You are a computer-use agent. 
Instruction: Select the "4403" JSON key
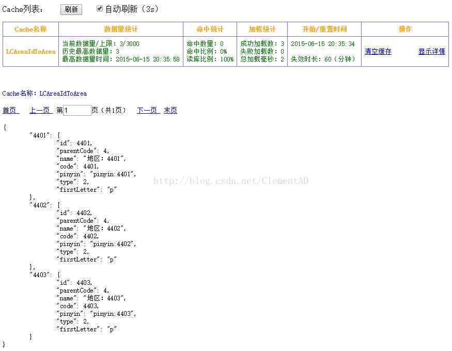click(x=40, y=274)
